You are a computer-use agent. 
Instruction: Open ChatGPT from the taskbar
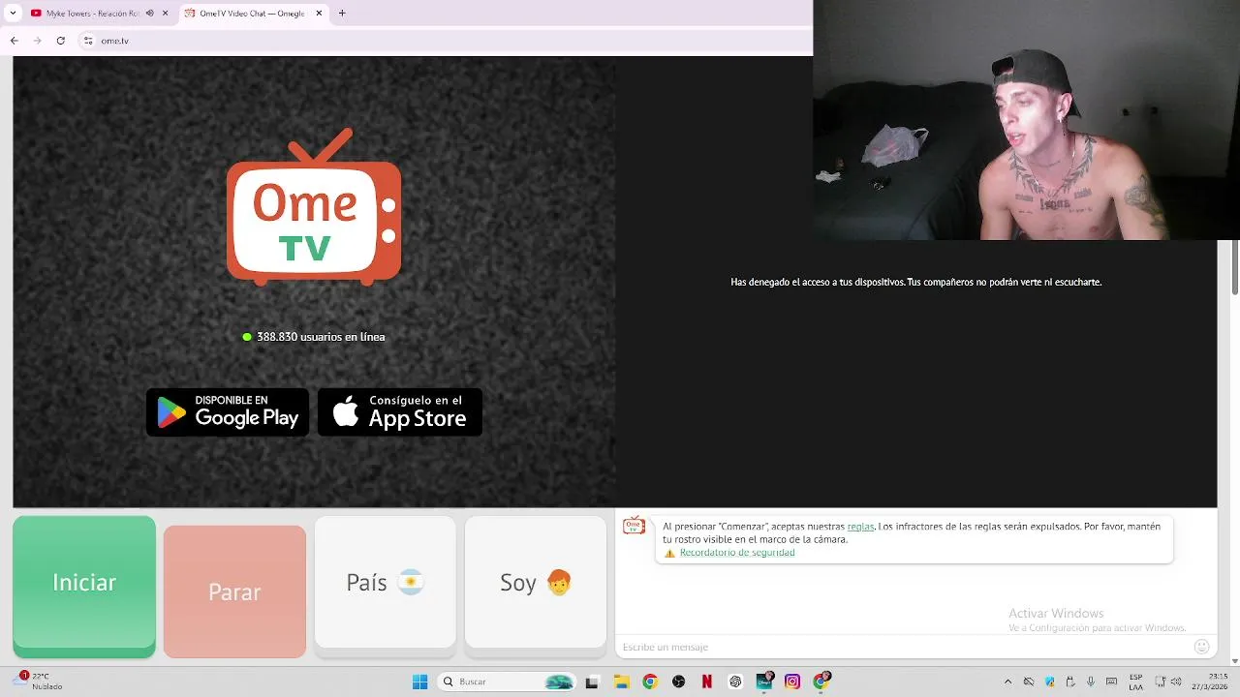pyautogui.click(x=735, y=682)
